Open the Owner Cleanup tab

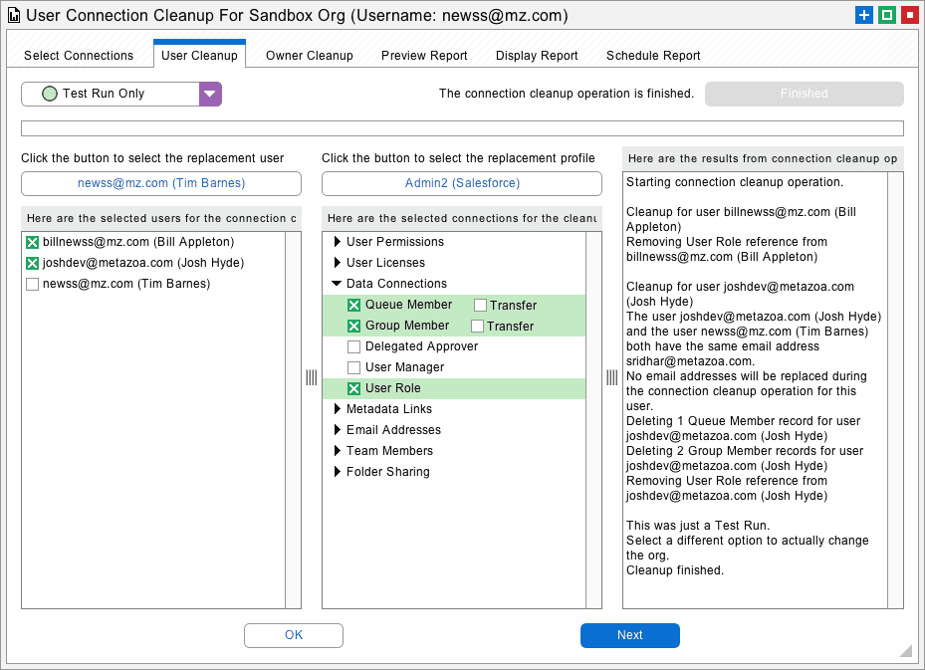click(309, 56)
